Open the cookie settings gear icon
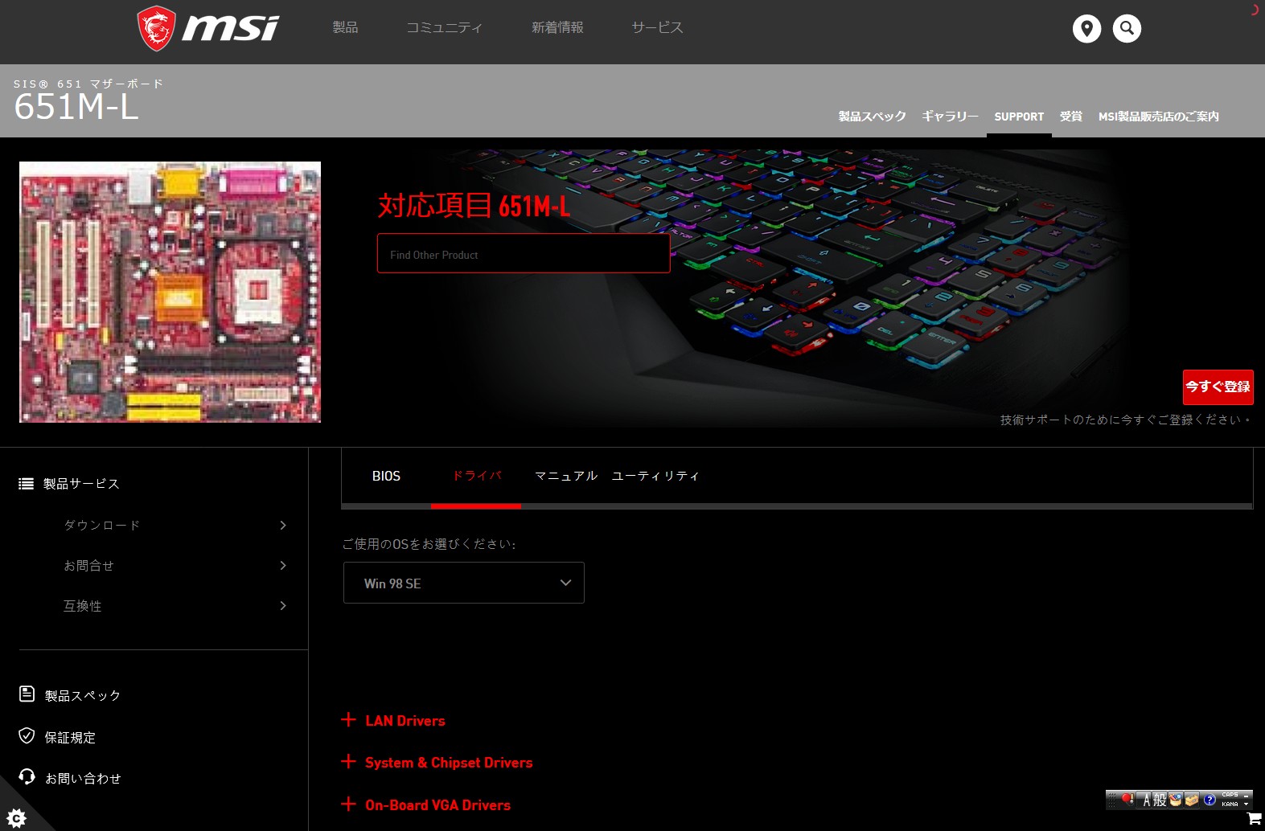This screenshot has width=1265, height=831. (x=16, y=818)
